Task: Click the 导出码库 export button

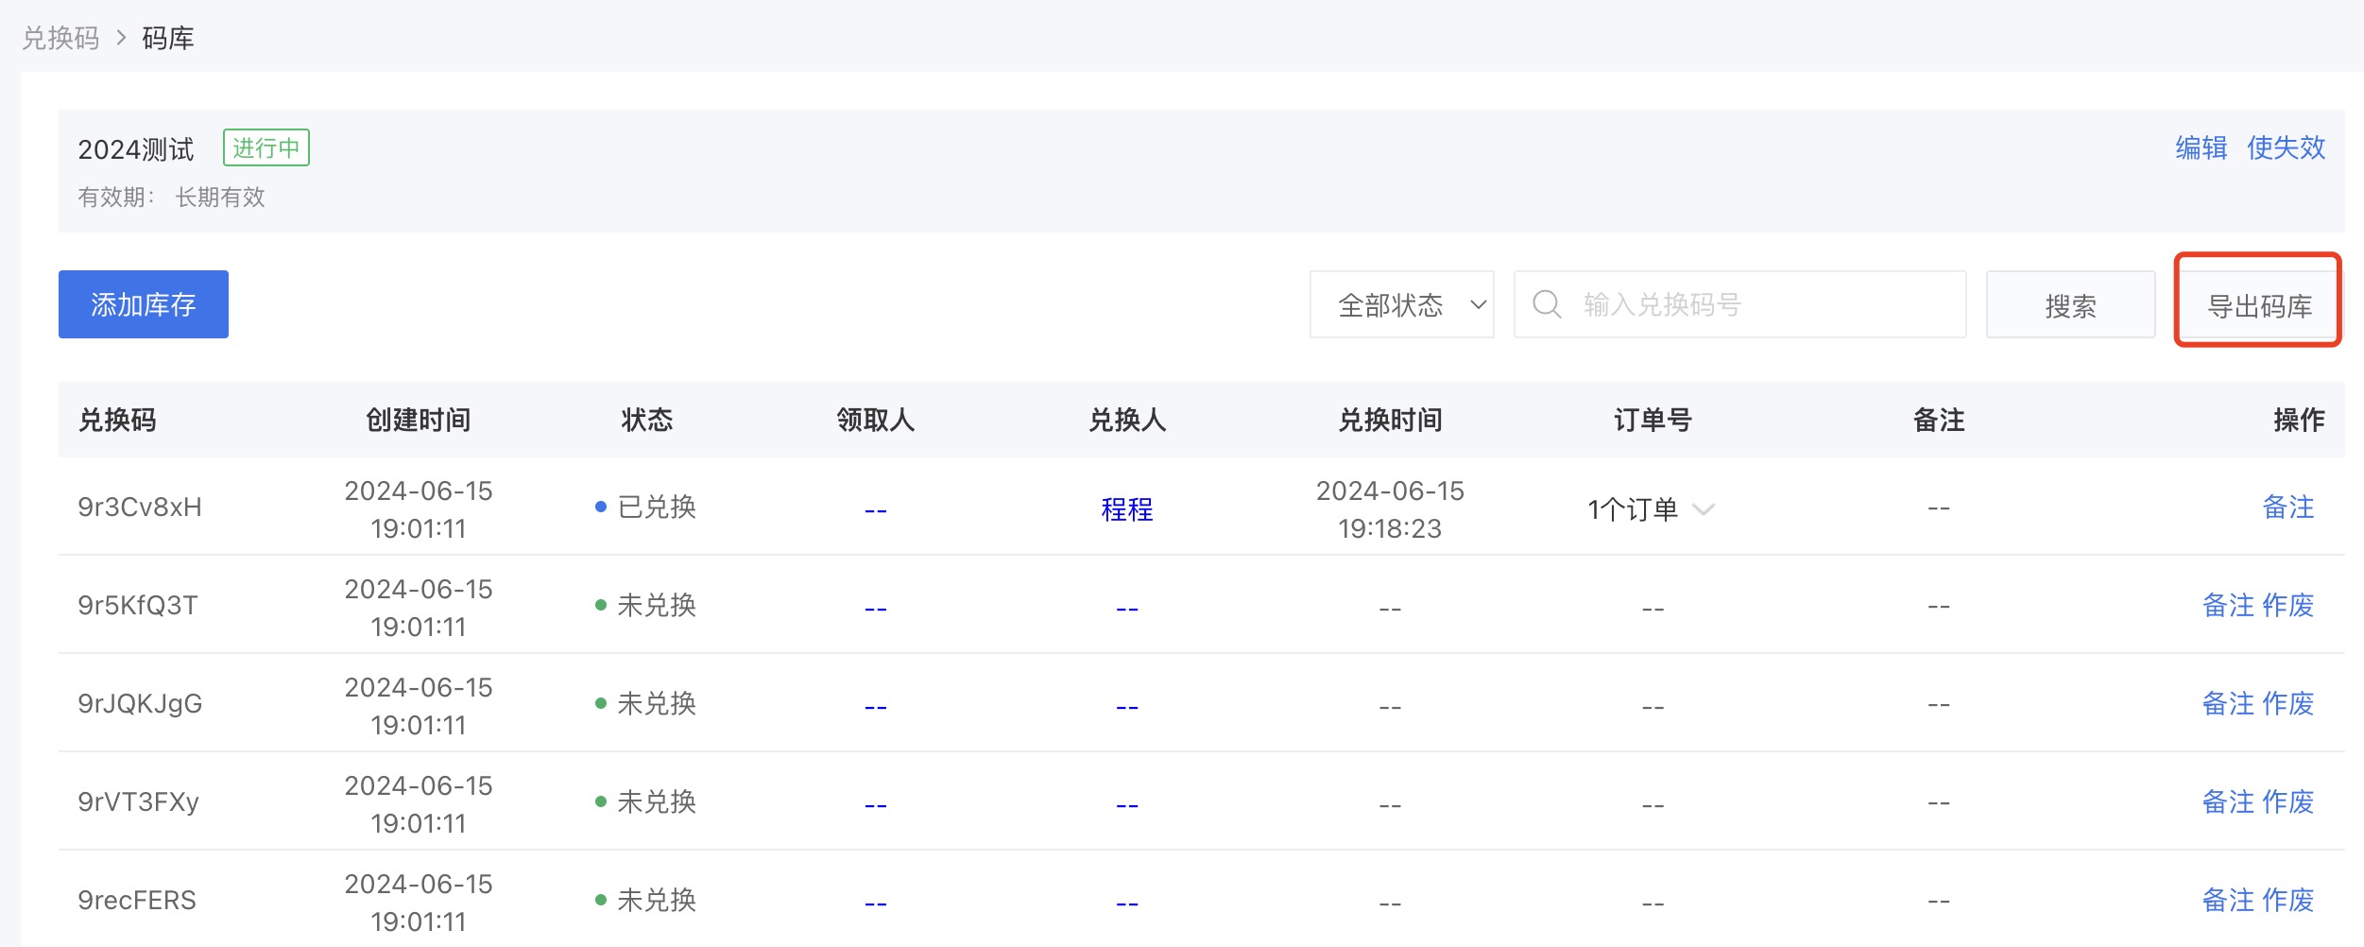Action: click(x=2258, y=305)
